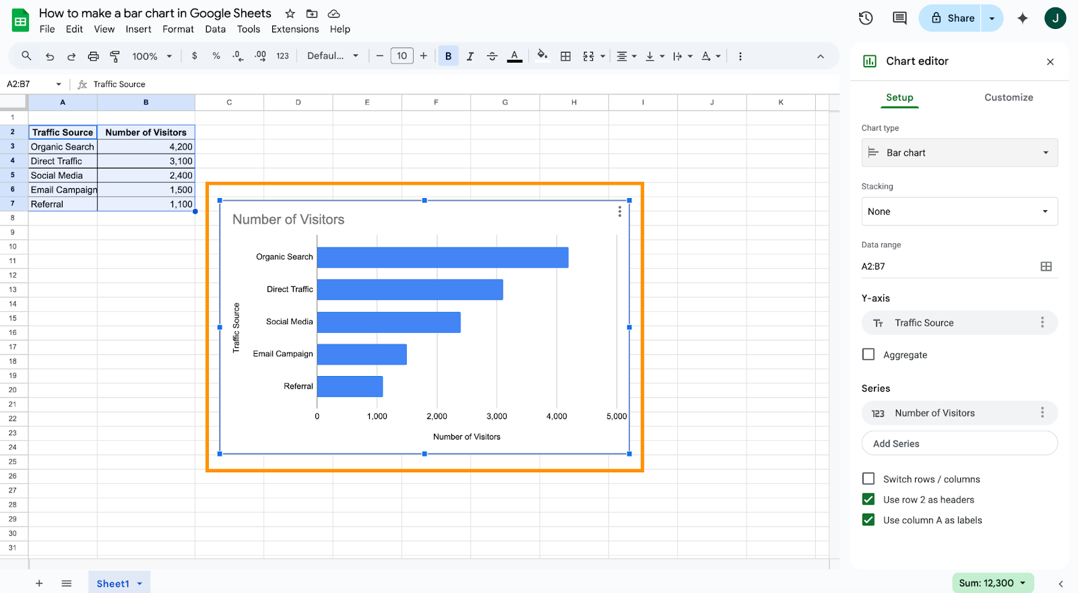Open the zoom 100% dropdown
This screenshot has width=1078, height=593.
click(x=152, y=57)
